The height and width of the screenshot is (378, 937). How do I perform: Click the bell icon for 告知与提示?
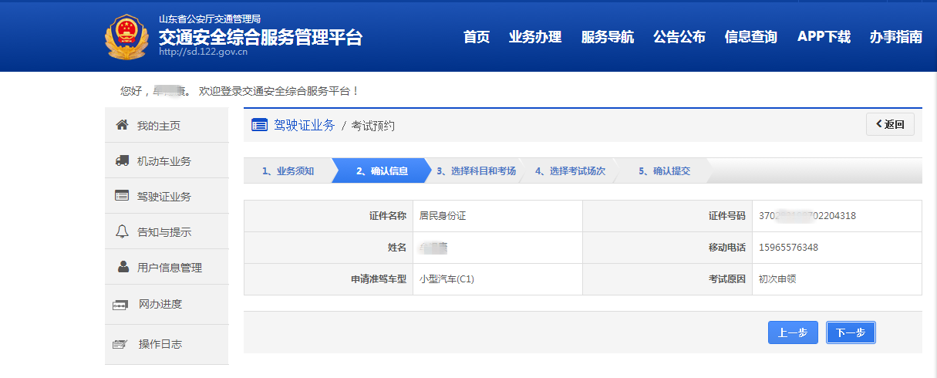point(122,231)
